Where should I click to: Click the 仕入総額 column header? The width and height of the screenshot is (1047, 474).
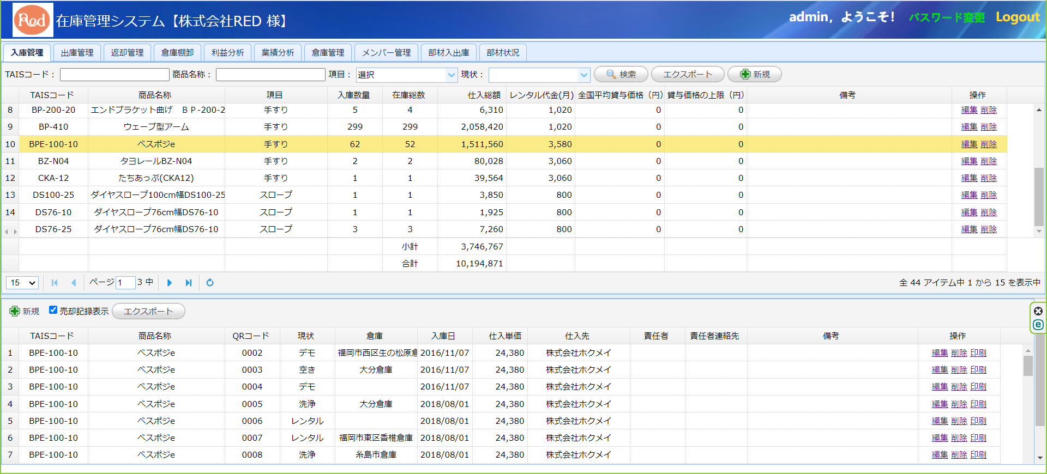[x=472, y=95]
